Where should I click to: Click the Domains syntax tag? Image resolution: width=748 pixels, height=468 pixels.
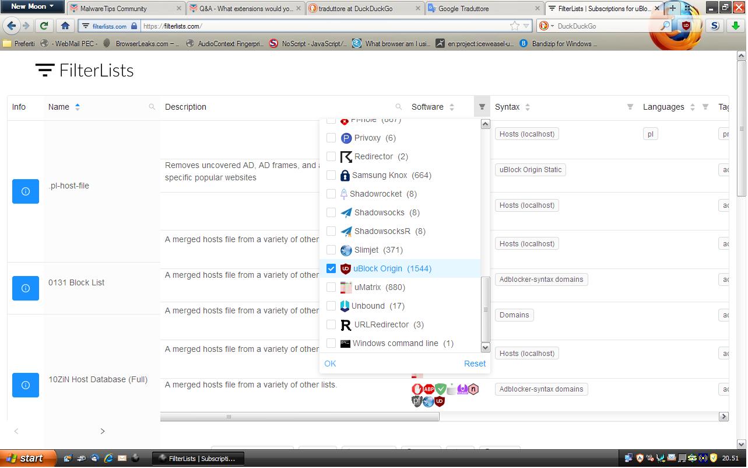tap(514, 315)
